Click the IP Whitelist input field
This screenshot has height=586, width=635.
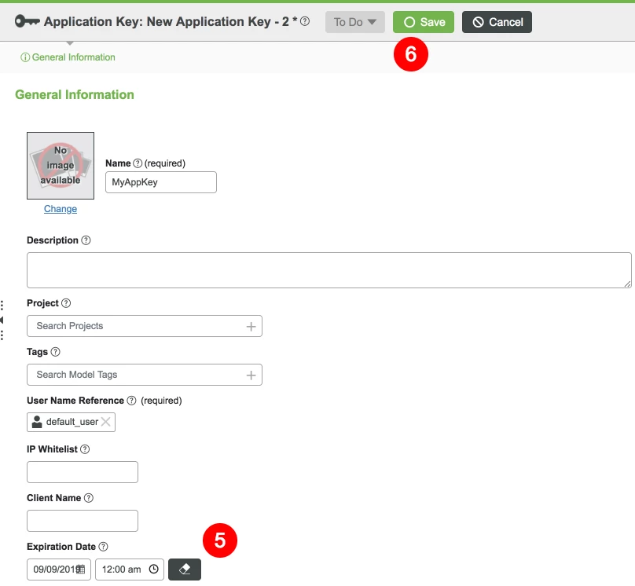point(83,472)
